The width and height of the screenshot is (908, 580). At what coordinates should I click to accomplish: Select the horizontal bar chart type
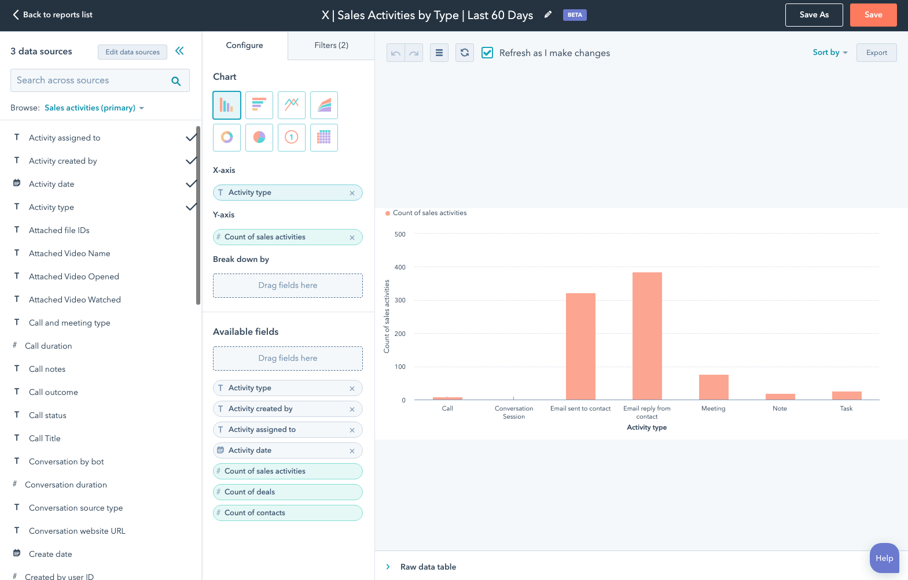tap(259, 105)
